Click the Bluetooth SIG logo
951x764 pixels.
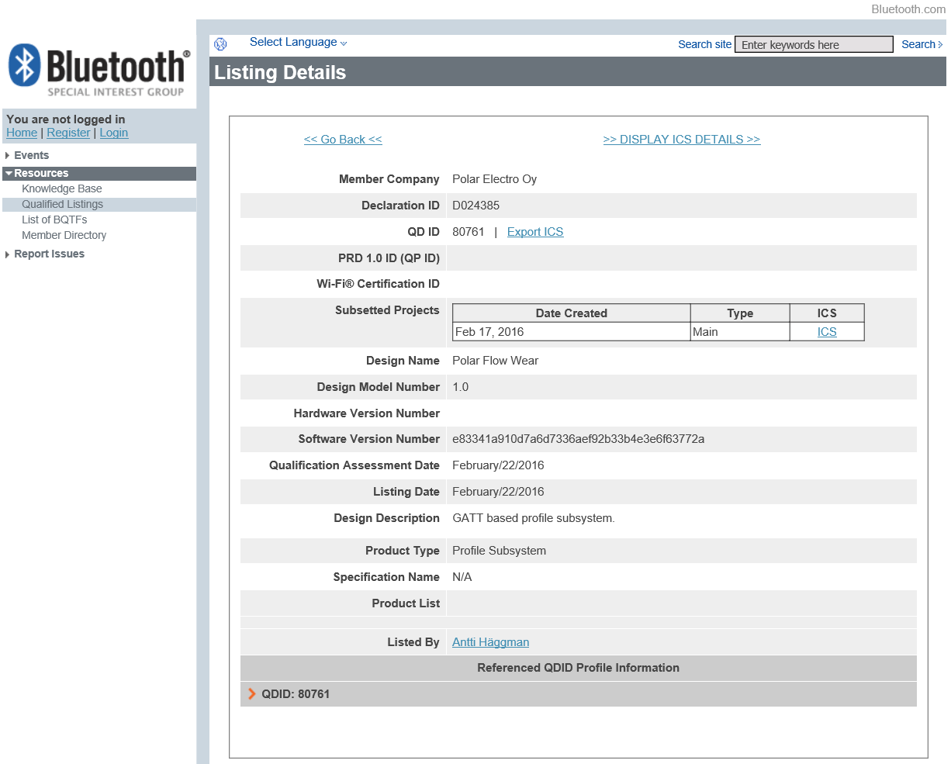[99, 70]
